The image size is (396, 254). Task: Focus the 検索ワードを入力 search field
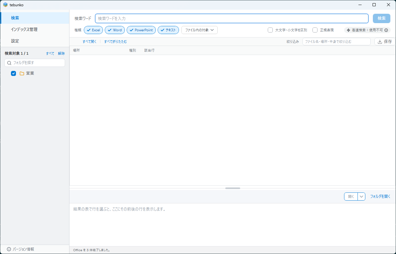pyautogui.click(x=232, y=18)
